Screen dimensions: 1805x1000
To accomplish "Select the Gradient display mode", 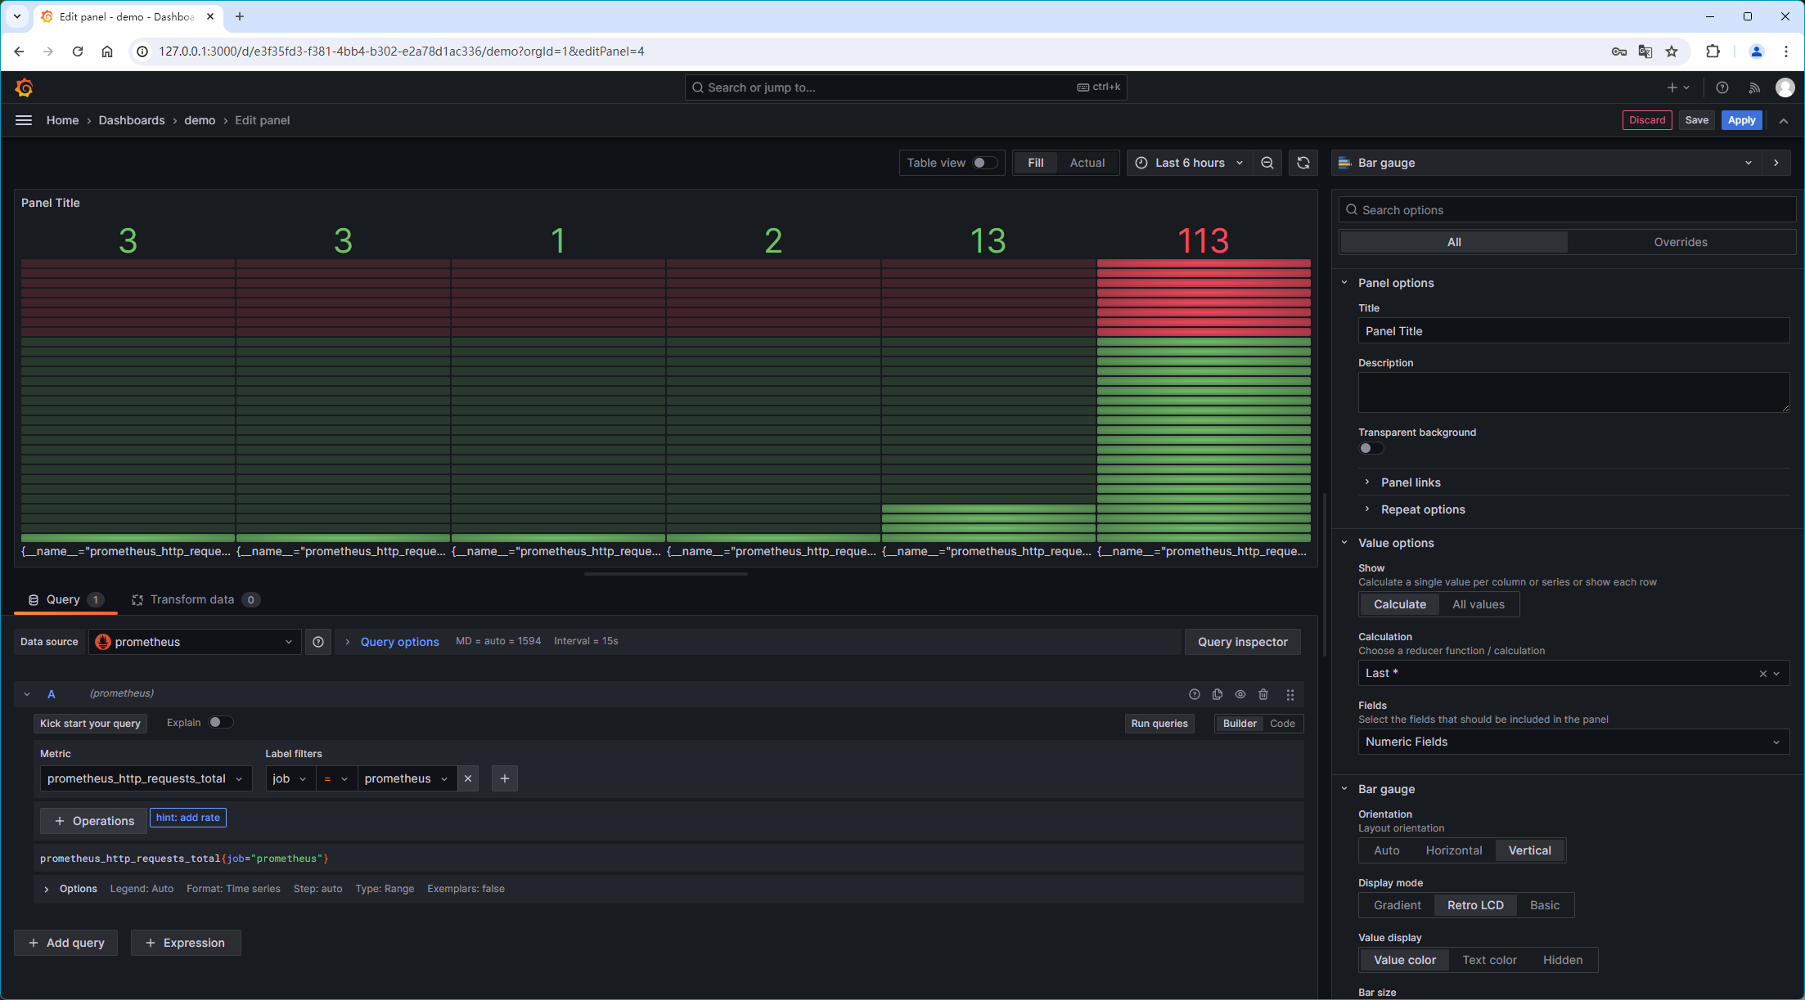I will pyautogui.click(x=1397, y=905).
